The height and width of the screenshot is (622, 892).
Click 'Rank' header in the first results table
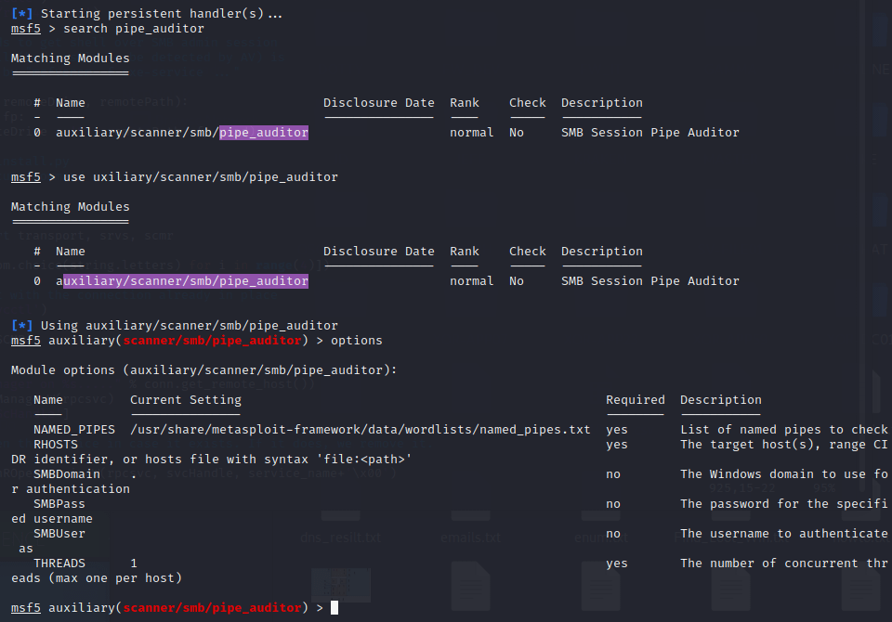tap(465, 103)
